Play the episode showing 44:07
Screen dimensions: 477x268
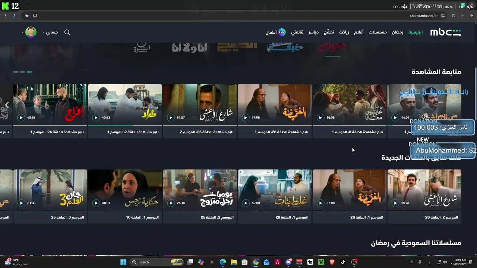click(x=395, y=118)
